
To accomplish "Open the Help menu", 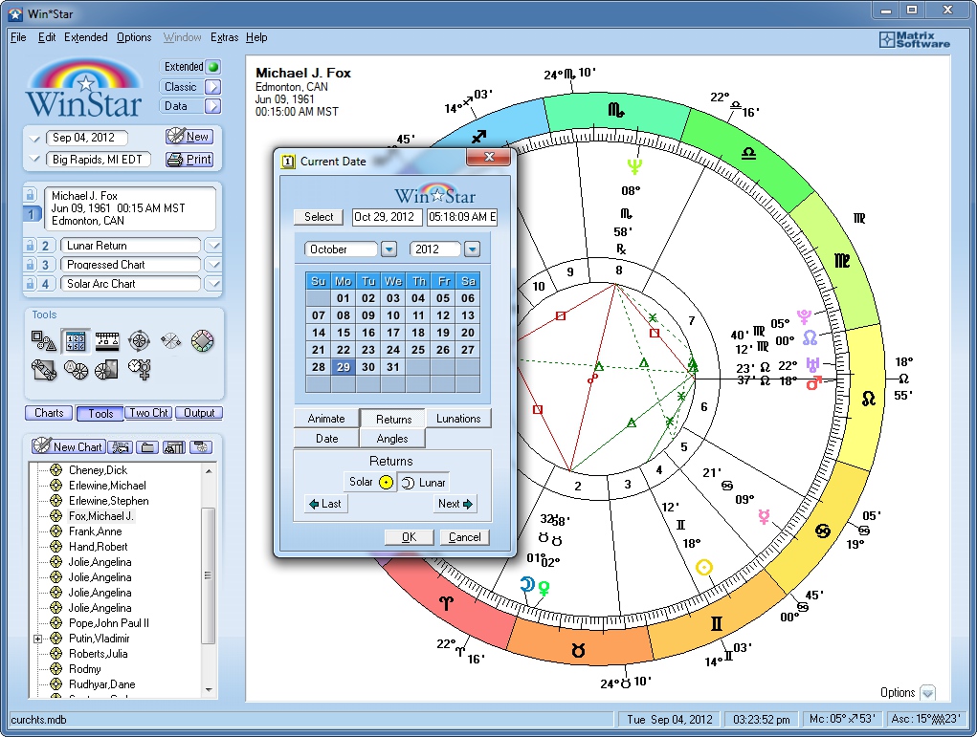I will click(x=256, y=37).
